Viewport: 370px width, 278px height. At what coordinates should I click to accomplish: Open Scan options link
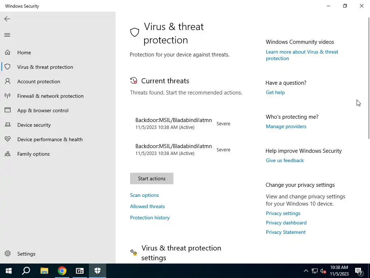pyautogui.click(x=145, y=195)
